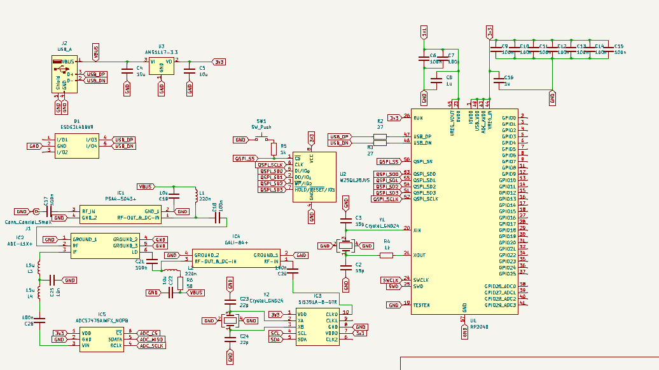Select the U1 RP2040 microcontroller symbol
659x370 pixels.
click(464, 211)
